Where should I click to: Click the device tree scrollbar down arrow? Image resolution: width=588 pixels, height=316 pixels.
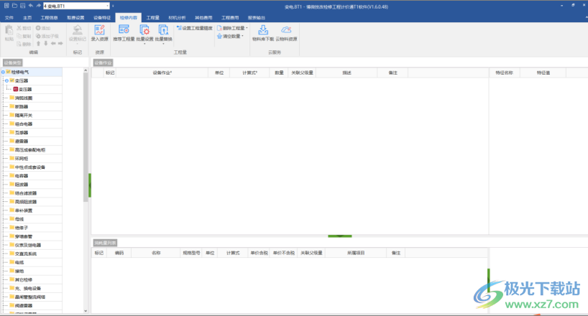(x=86, y=311)
